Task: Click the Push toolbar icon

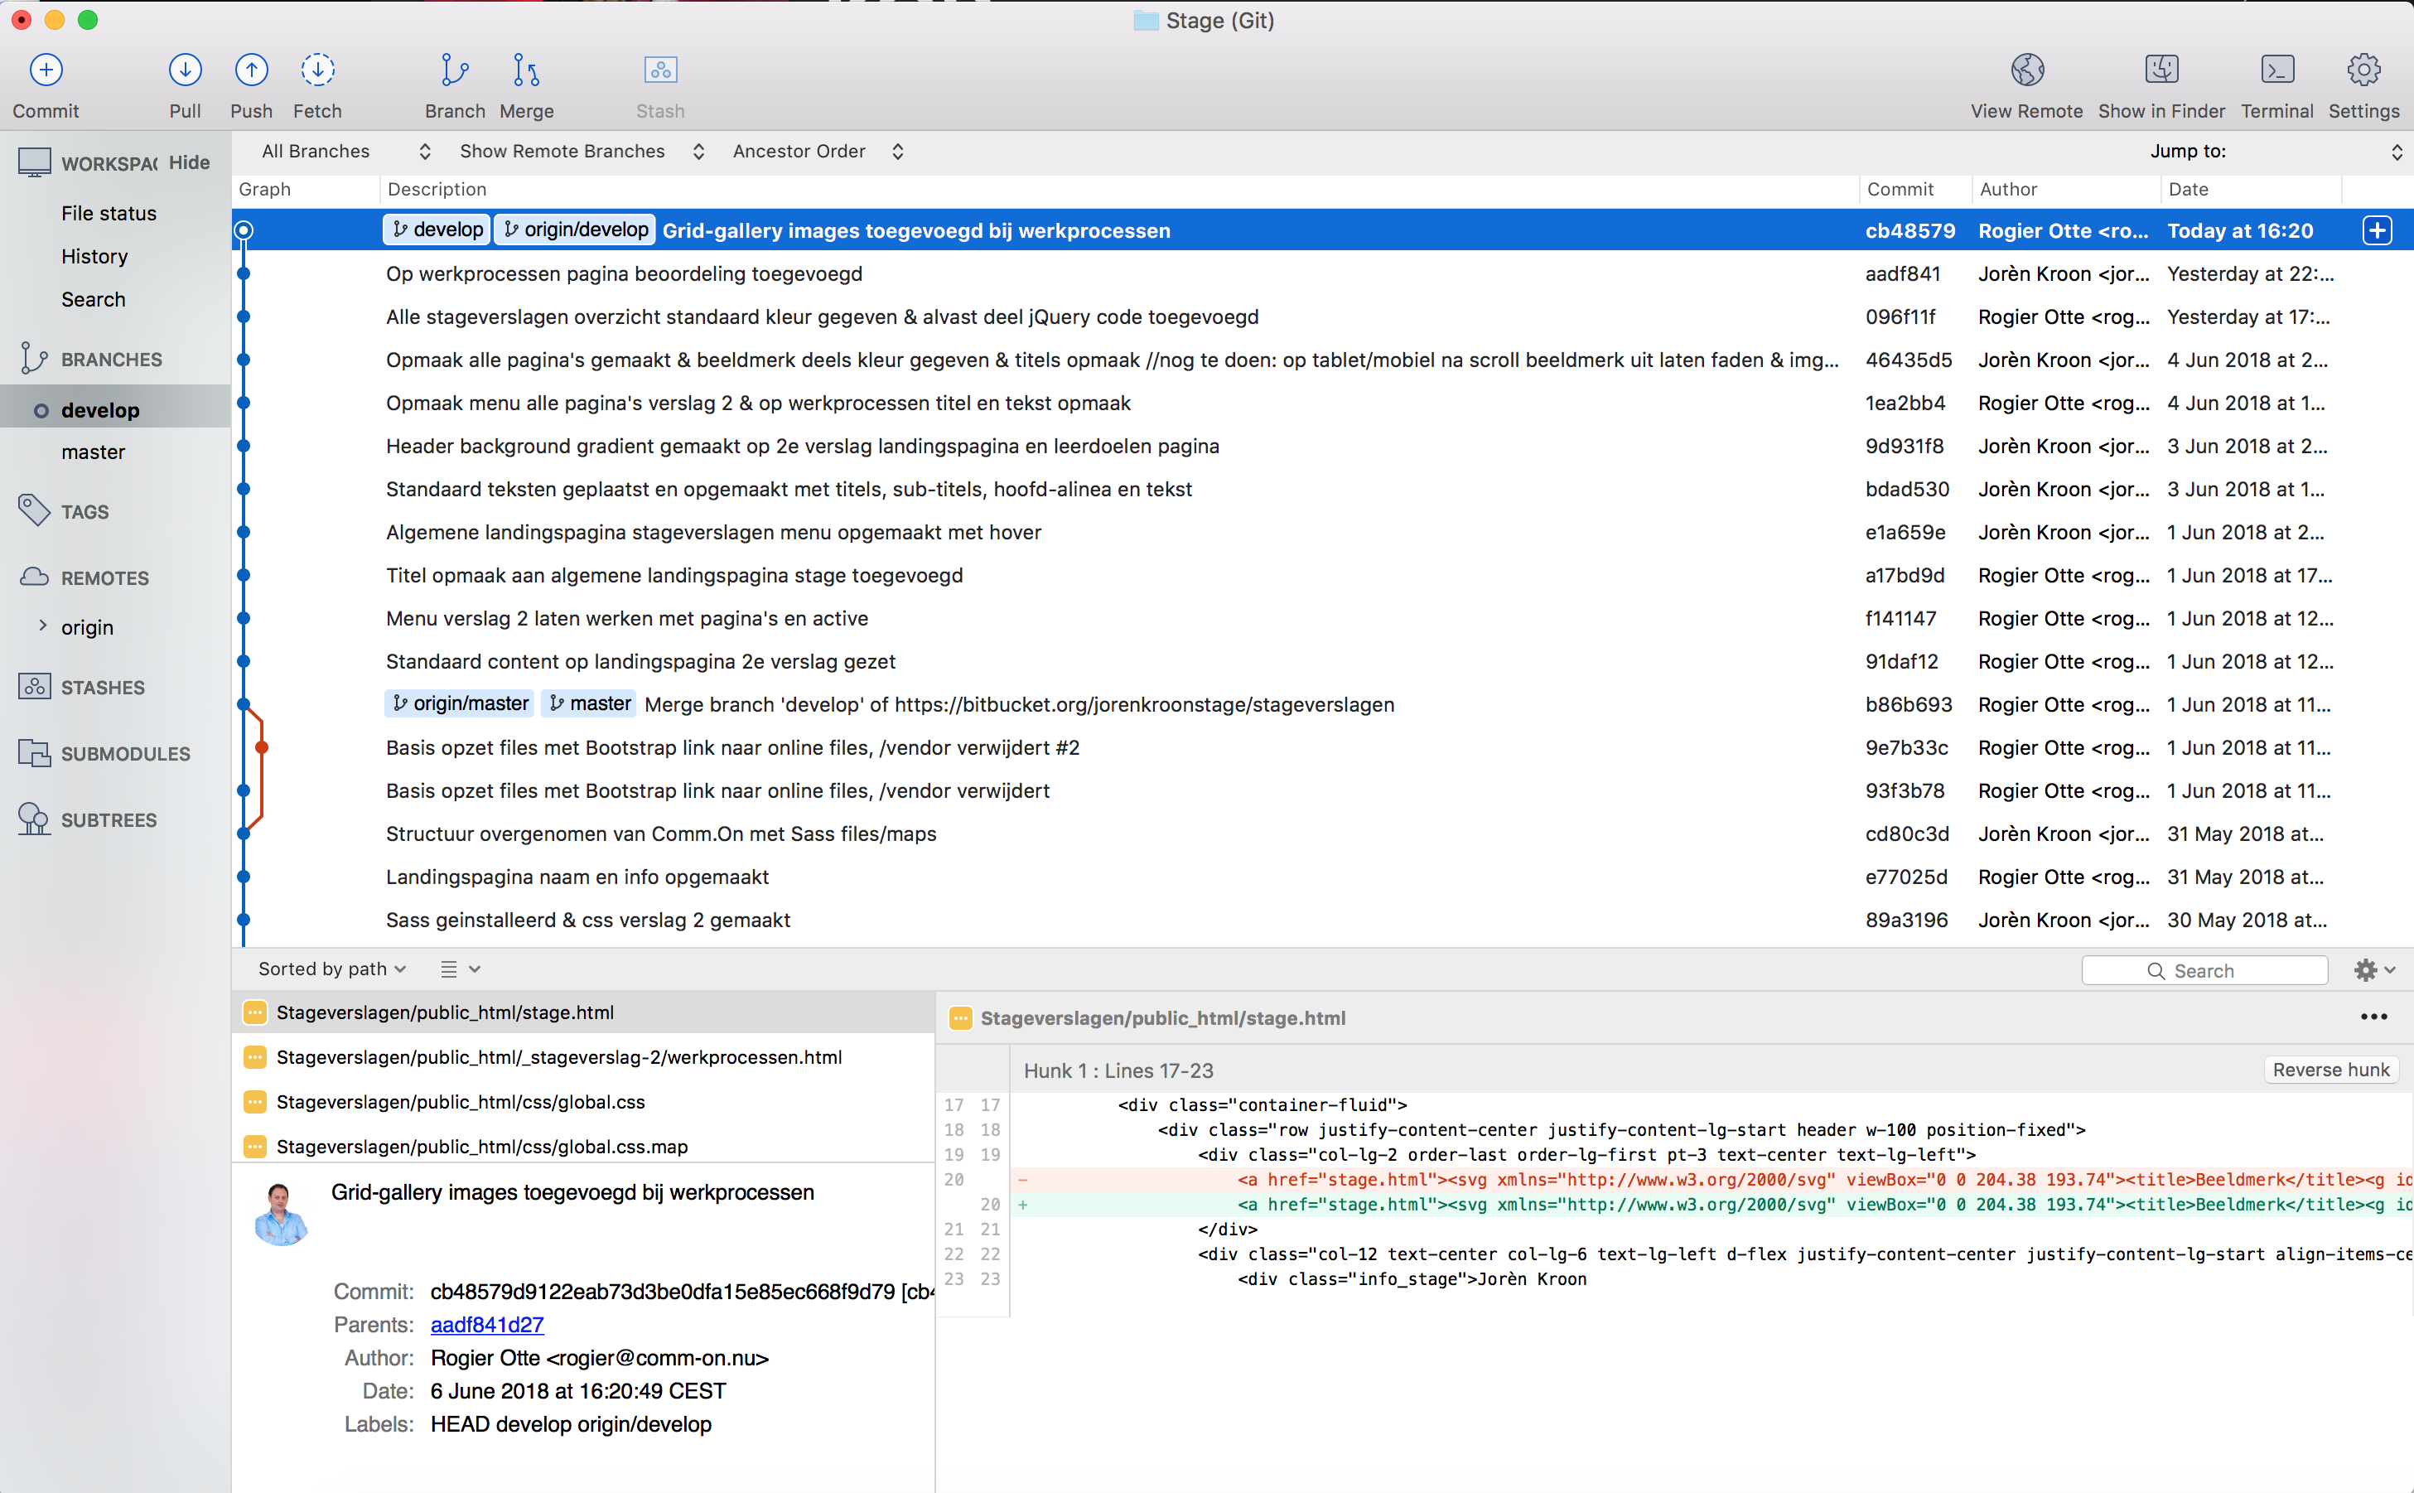Action: pos(251,70)
